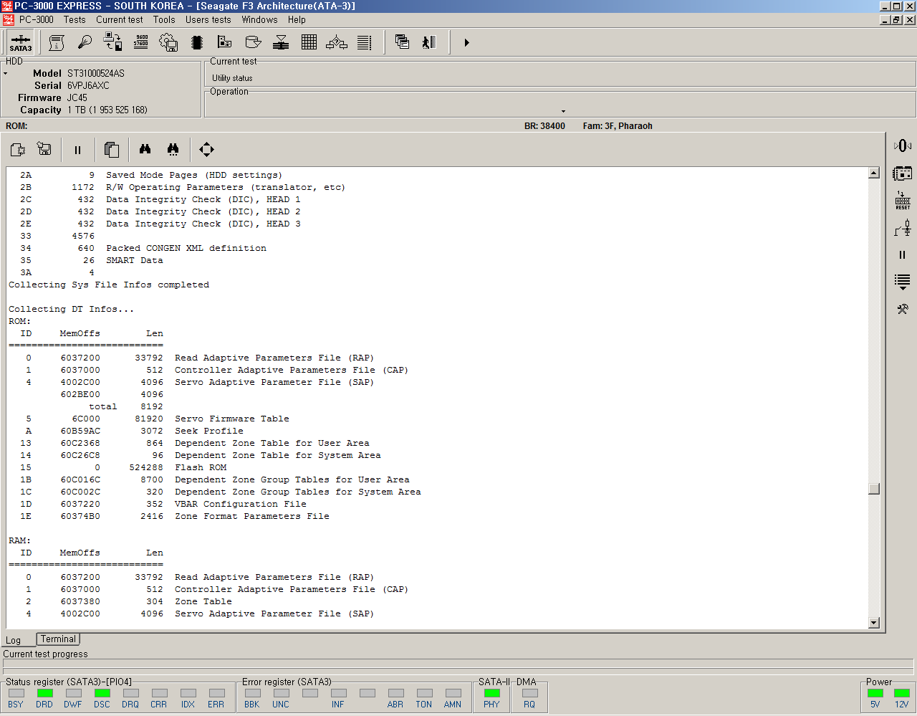Open the Current test menu
The image size is (917, 716).
click(120, 20)
